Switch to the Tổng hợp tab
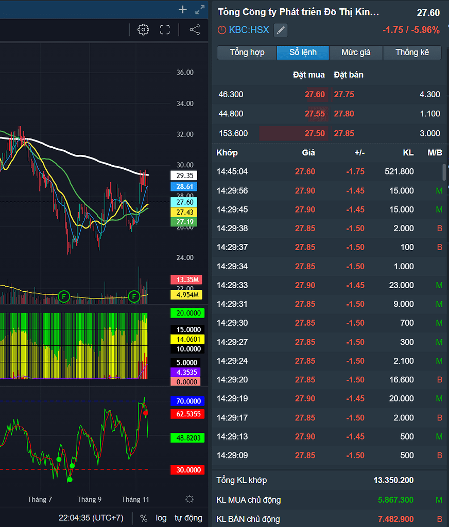Viewport: 449px width, 527px height. [x=247, y=52]
